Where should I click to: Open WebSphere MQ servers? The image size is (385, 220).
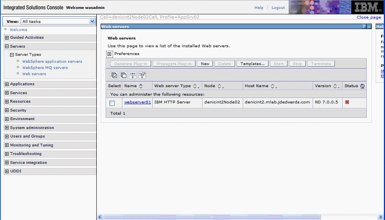click(x=45, y=67)
